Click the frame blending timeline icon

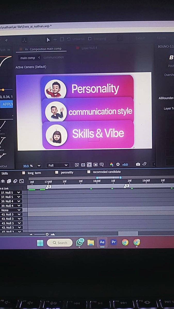click(9, 181)
